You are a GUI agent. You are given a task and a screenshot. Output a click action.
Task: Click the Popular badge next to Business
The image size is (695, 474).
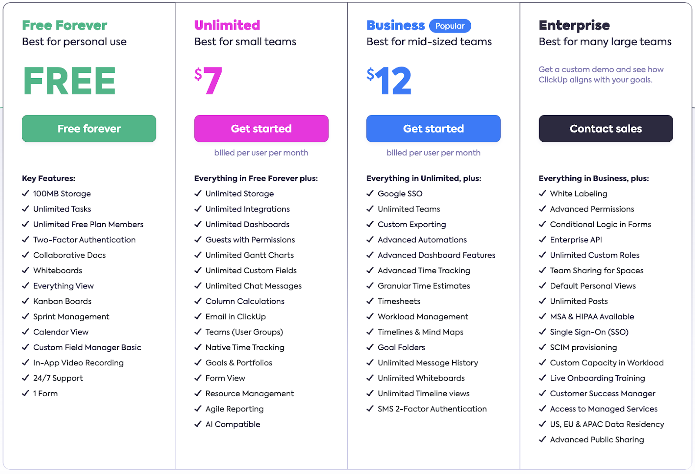tap(450, 26)
